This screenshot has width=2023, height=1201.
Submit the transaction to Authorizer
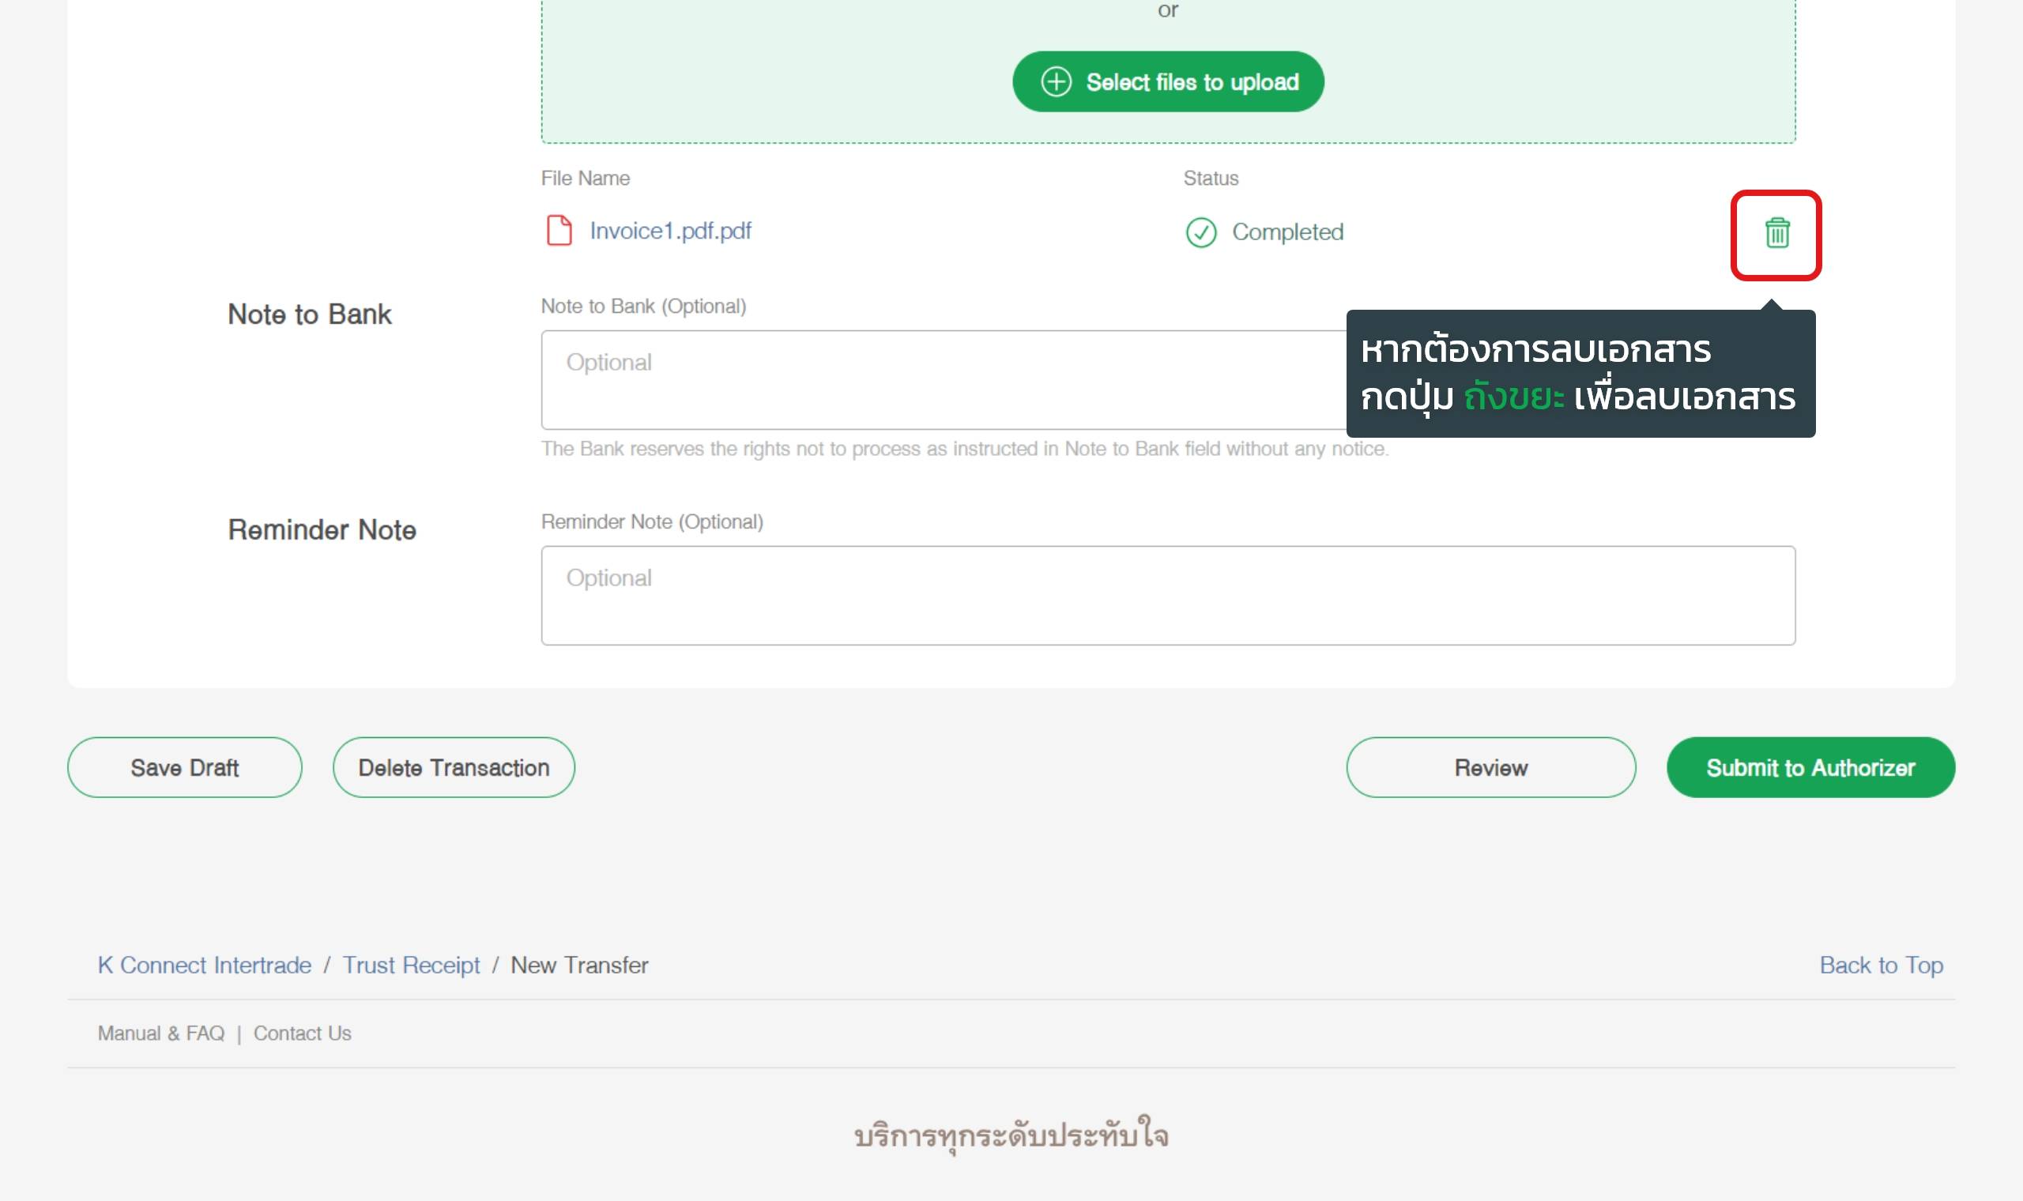click(x=1810, y=767)
